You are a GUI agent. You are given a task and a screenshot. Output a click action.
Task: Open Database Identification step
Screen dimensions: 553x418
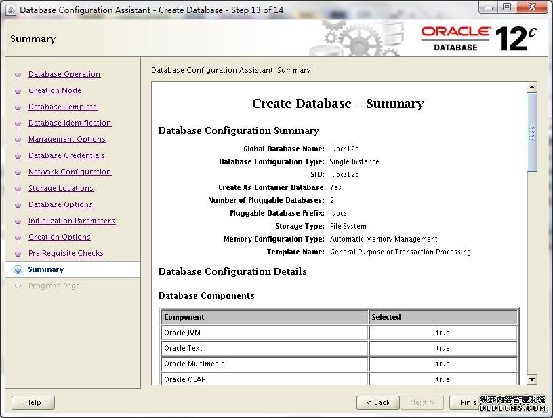pos(70,123)
